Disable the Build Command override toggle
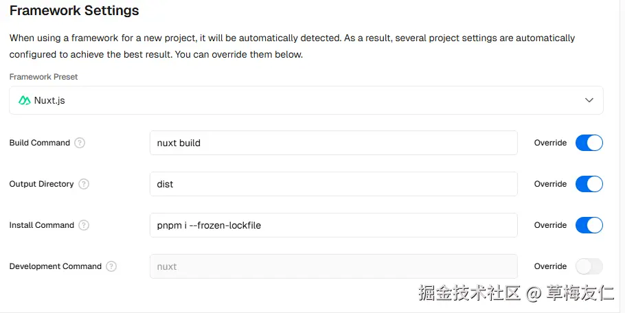625x313 pixels. pos(589,143)
